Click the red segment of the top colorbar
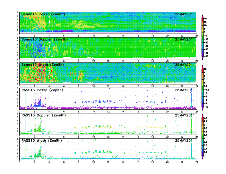 tap(203, 20)
